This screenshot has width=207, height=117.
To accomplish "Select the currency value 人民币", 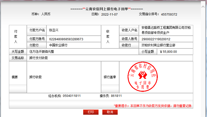I will tap(46, 14).
